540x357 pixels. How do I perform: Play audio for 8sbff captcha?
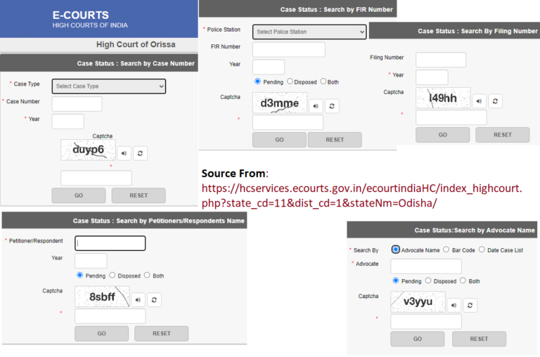pyautogui.click(x=139, y=300)
